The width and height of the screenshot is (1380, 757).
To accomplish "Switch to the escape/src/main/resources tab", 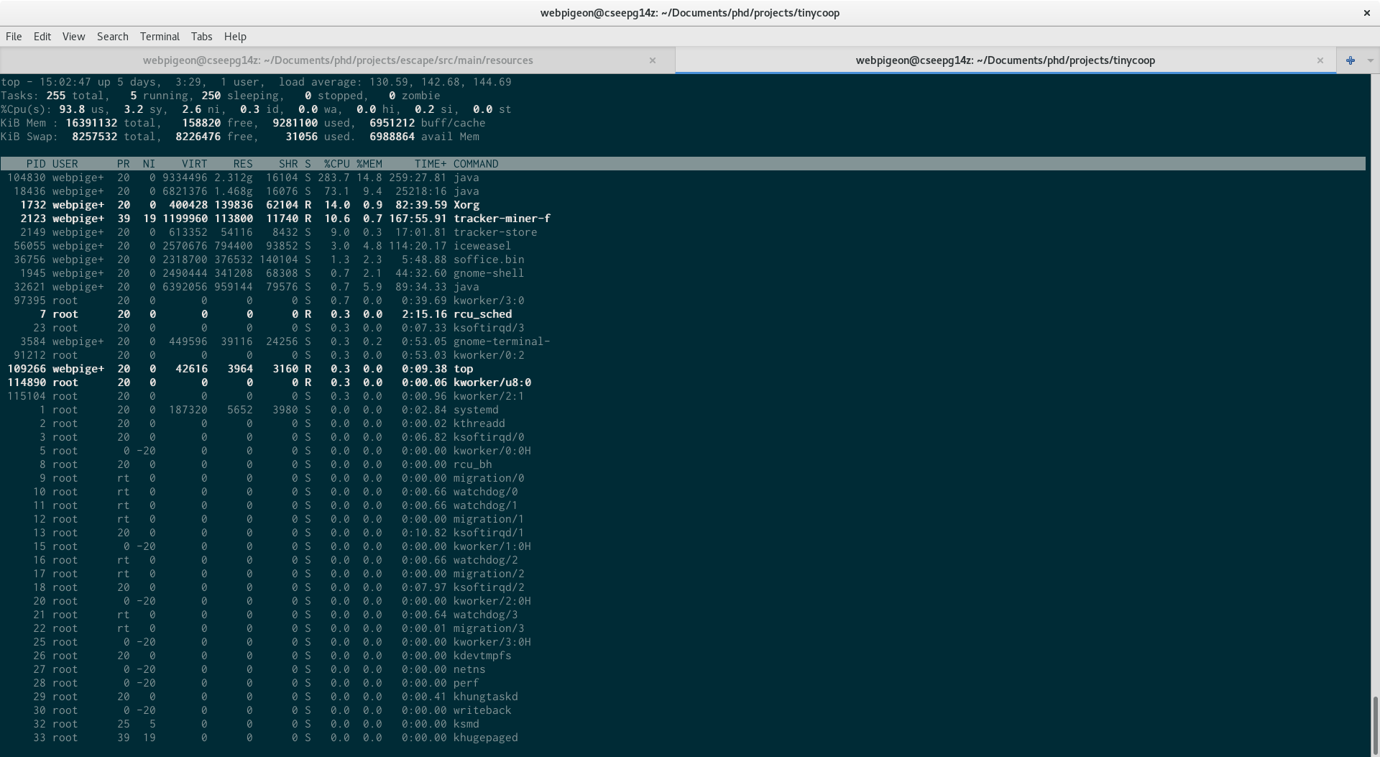I will click(x=337, y=60).
